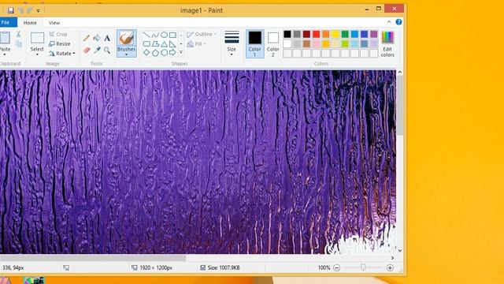The image size is (504, 284).
Task: Open the shape Fill dropdown
Action: pos(197,44)
